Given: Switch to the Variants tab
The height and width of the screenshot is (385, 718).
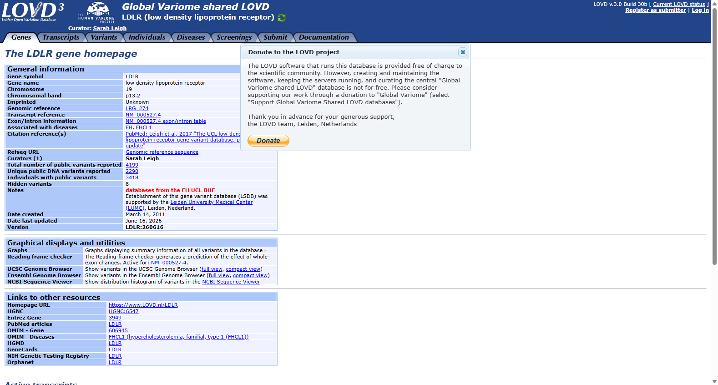Looking at the screenshot, I should tap(104, 37).
